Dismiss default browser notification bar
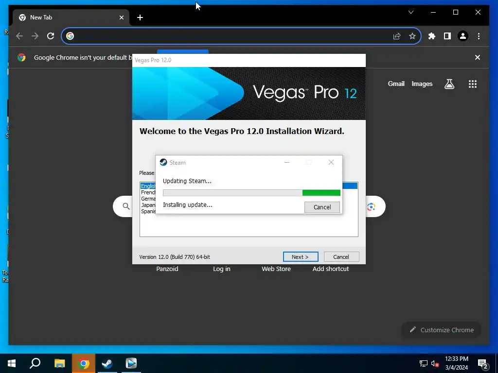Viewport: 498px width, 373px height. [478, 57]
